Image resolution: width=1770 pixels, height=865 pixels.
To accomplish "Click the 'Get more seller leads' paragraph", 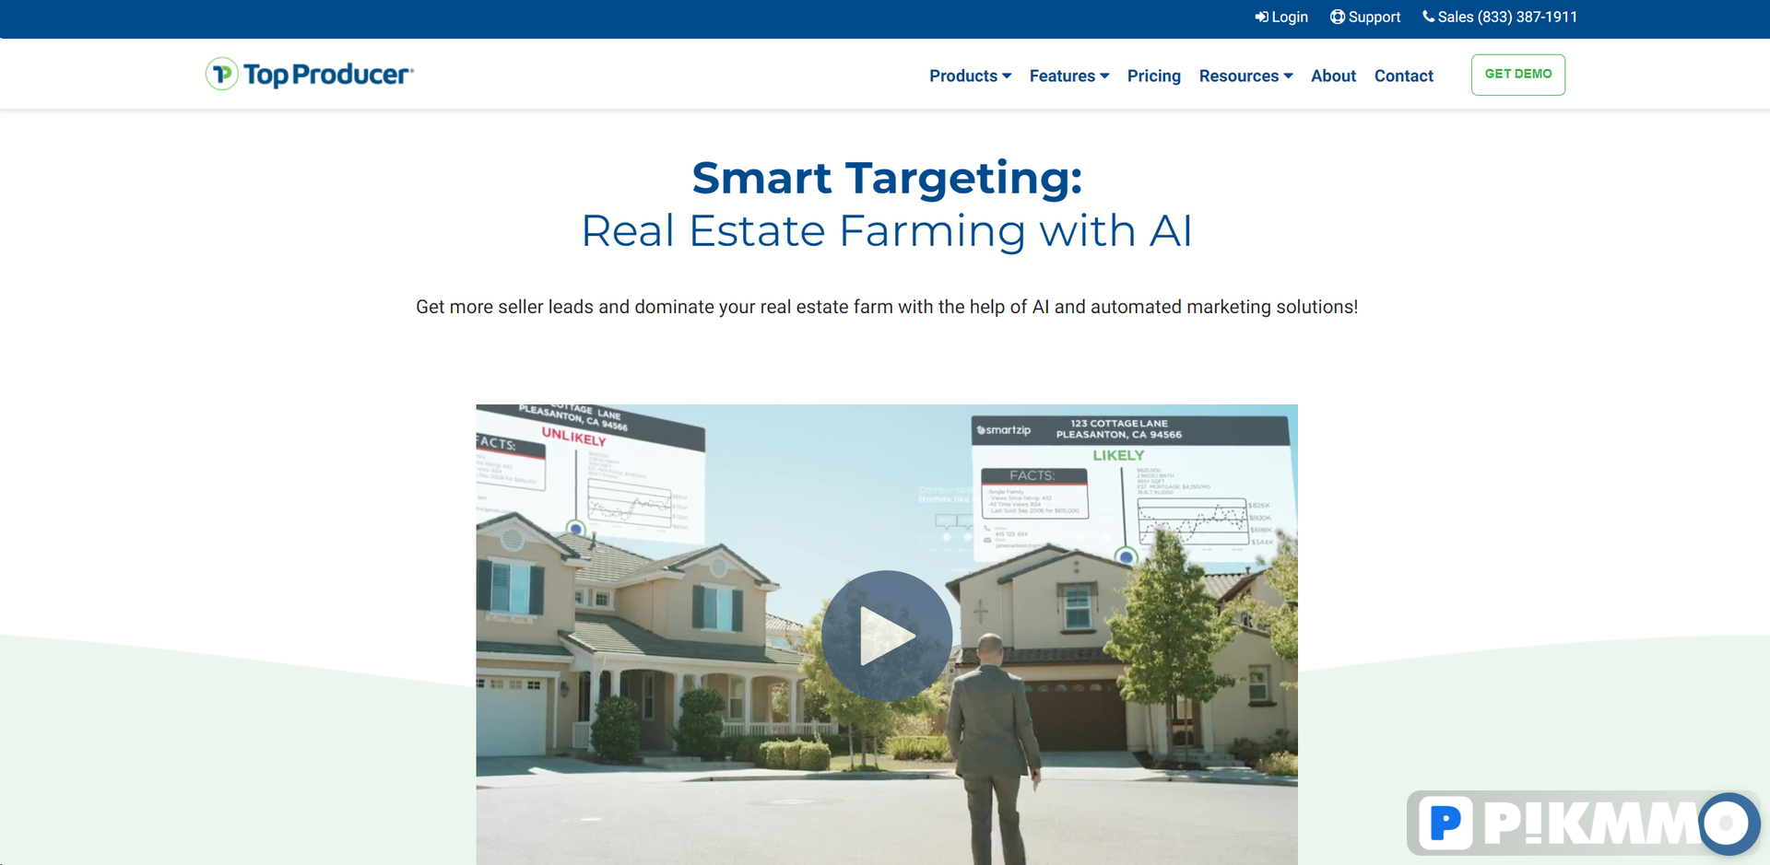I will coord(887,307).
